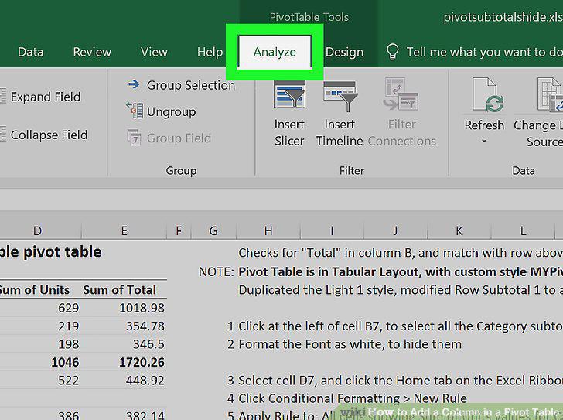The height and width of the screenshot is (420, 563).
Task: Select the column I header
Action: [x=332, y=230]
